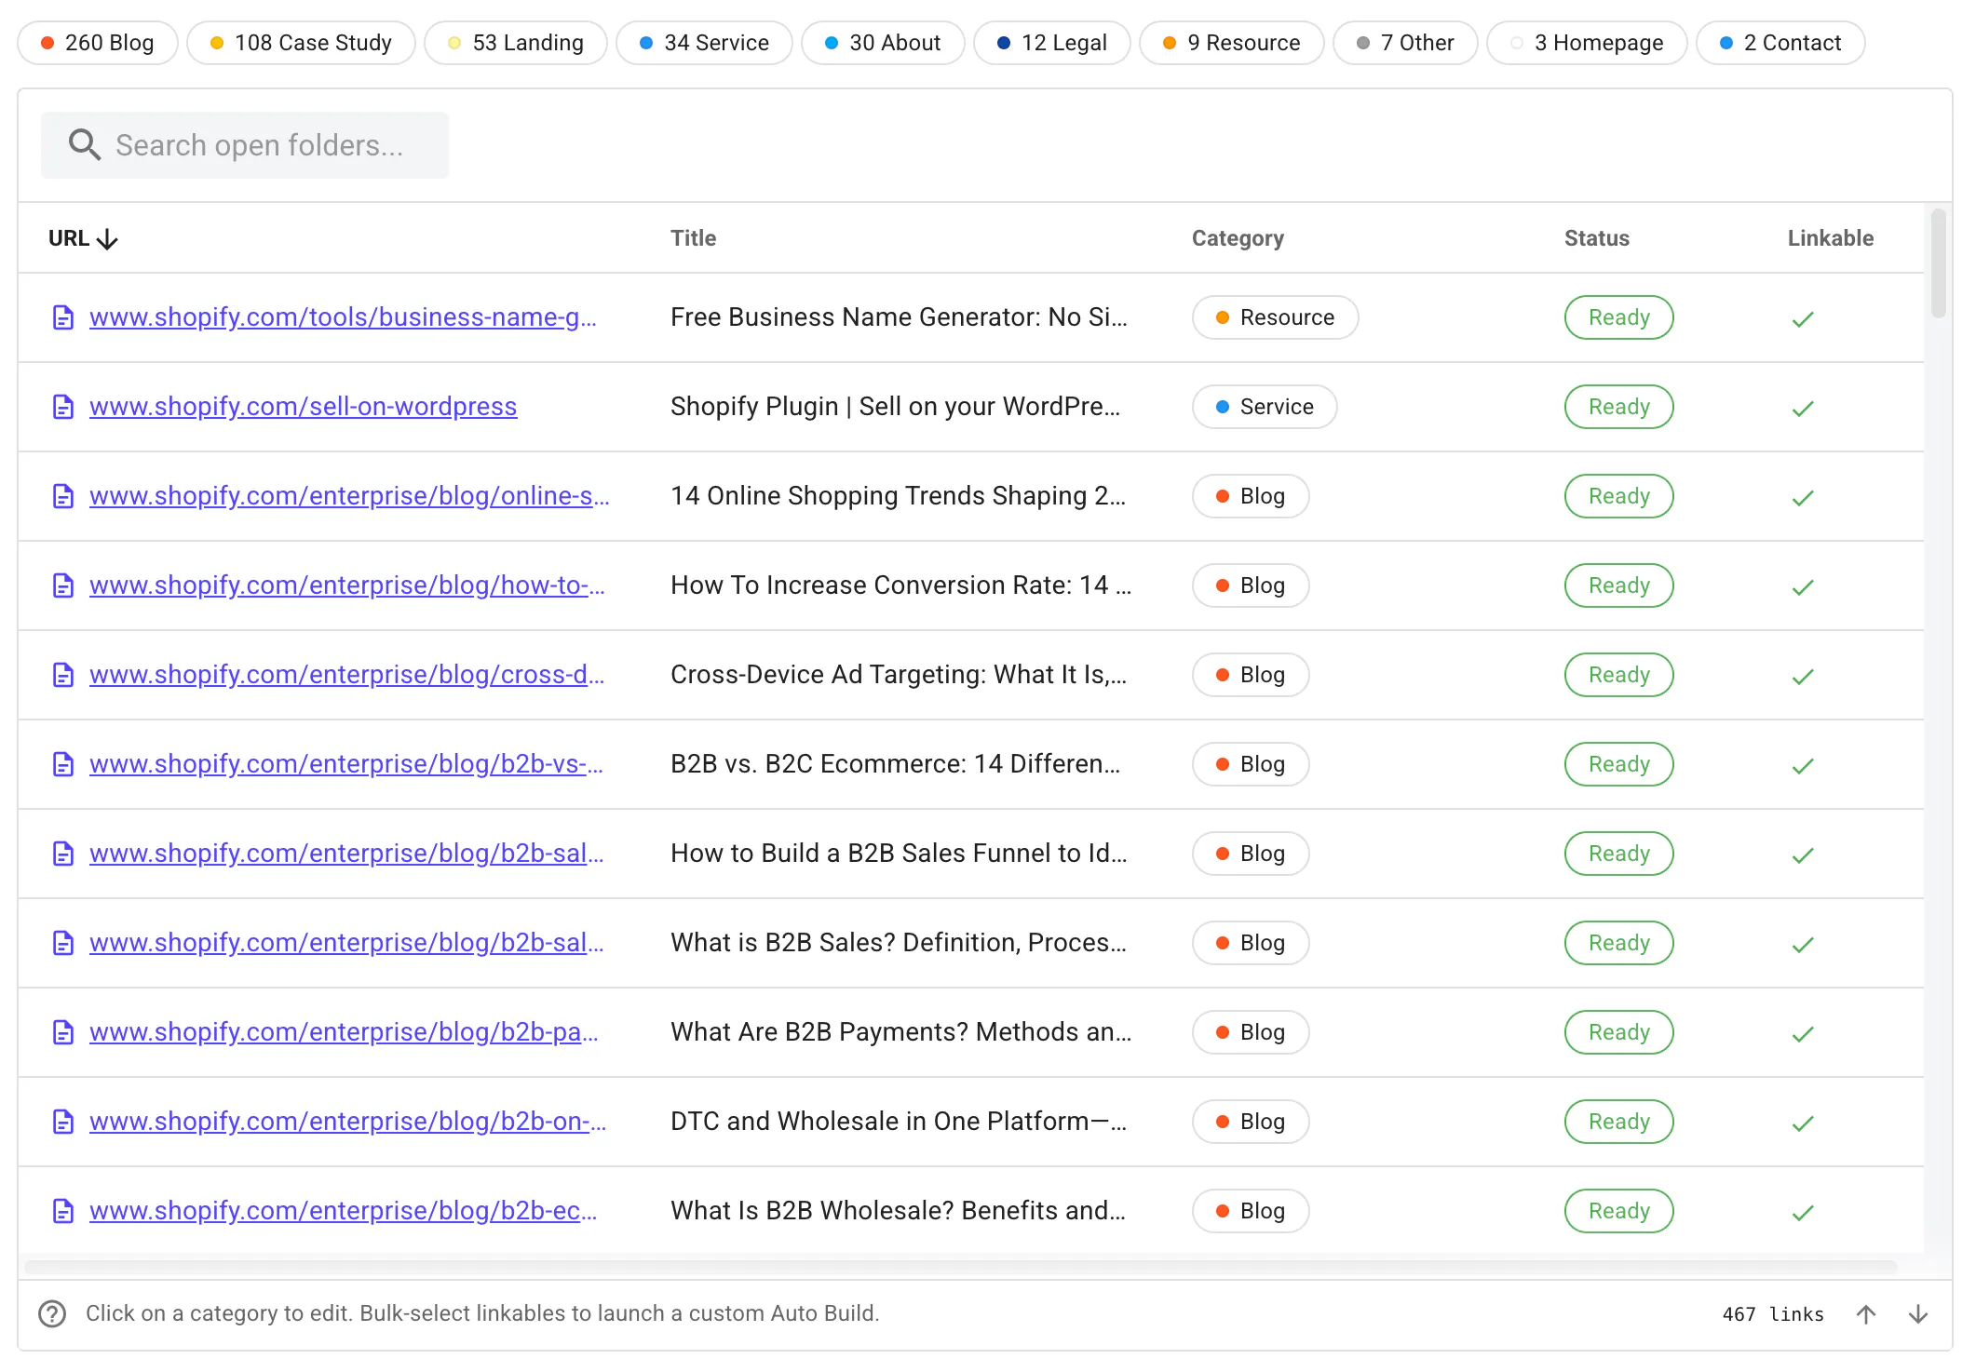Sort by the Category column header

point(1238,238)
